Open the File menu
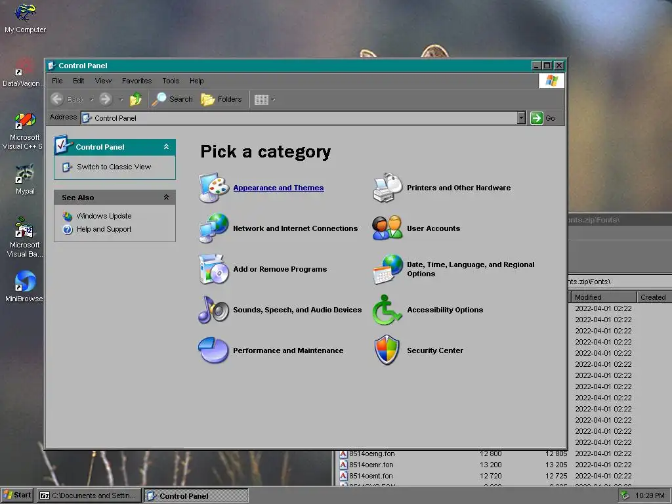This screenshot has width=672, height=504. click(57, 81)
